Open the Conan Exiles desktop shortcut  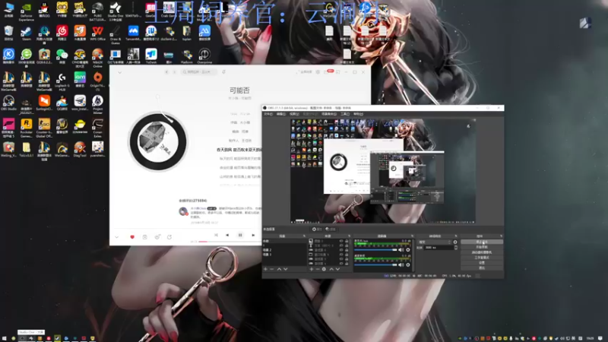[98, 128]
